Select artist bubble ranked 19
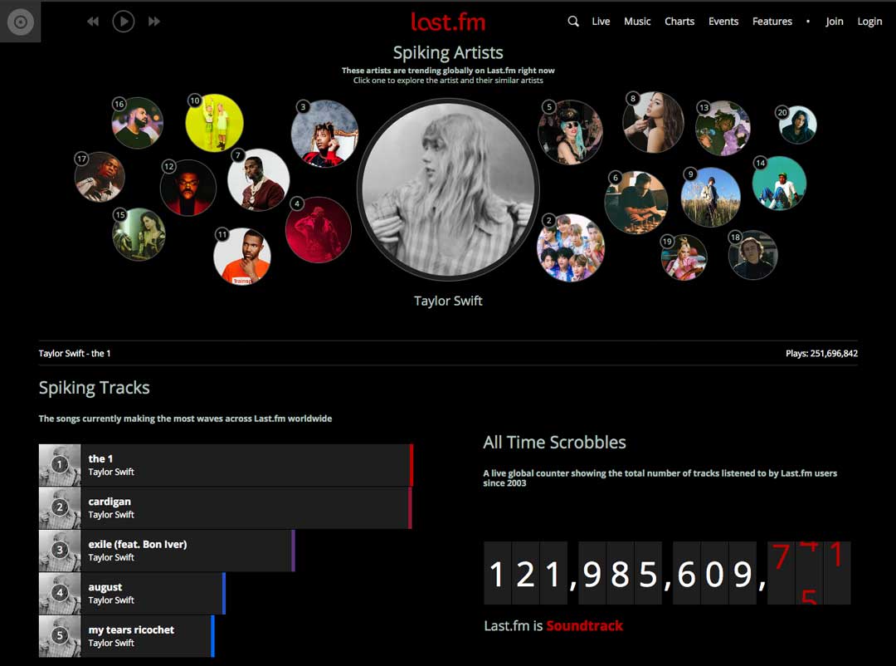Screen dimensions: 896x666 tap(684, 257)
